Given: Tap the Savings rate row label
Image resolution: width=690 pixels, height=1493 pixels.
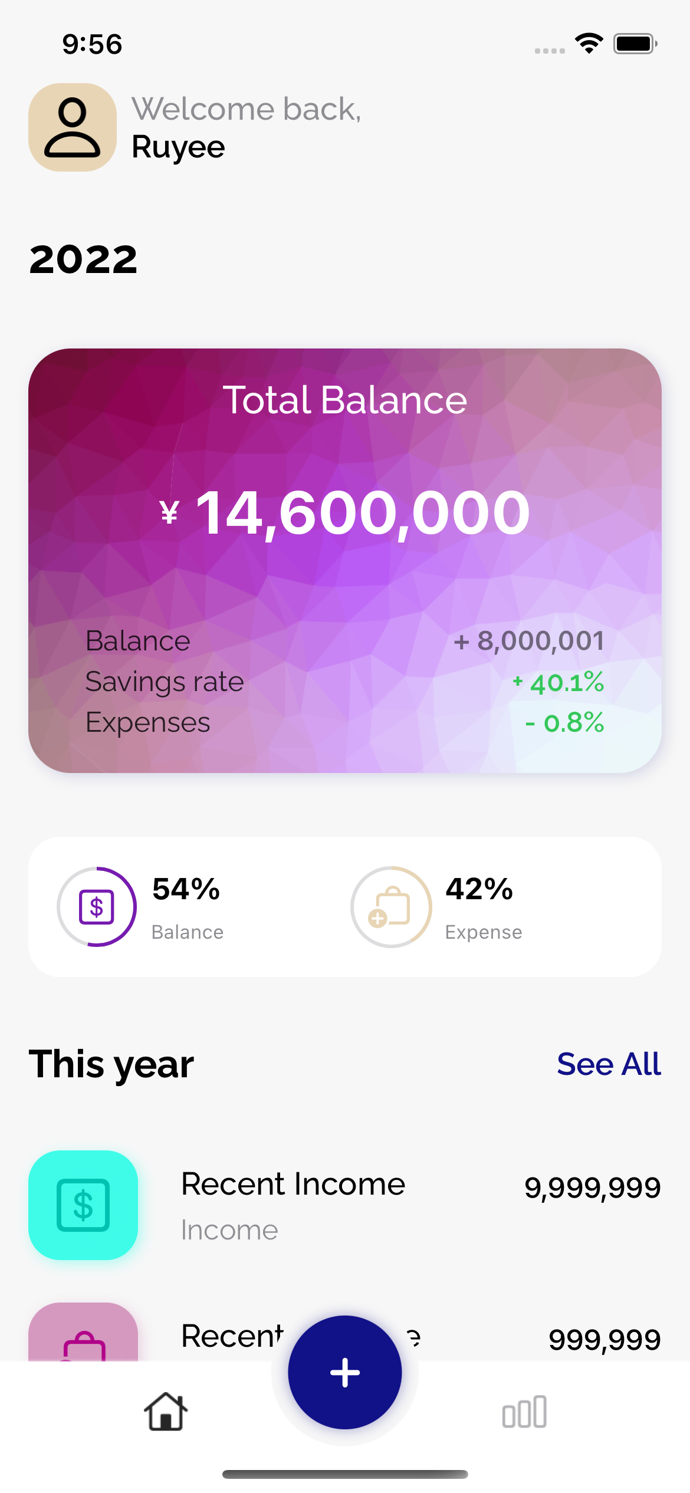Looking at the screenshot, I should click(x=165, y=682).
